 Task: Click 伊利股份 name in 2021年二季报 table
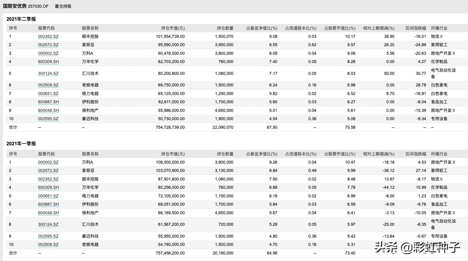click(90, 102)
